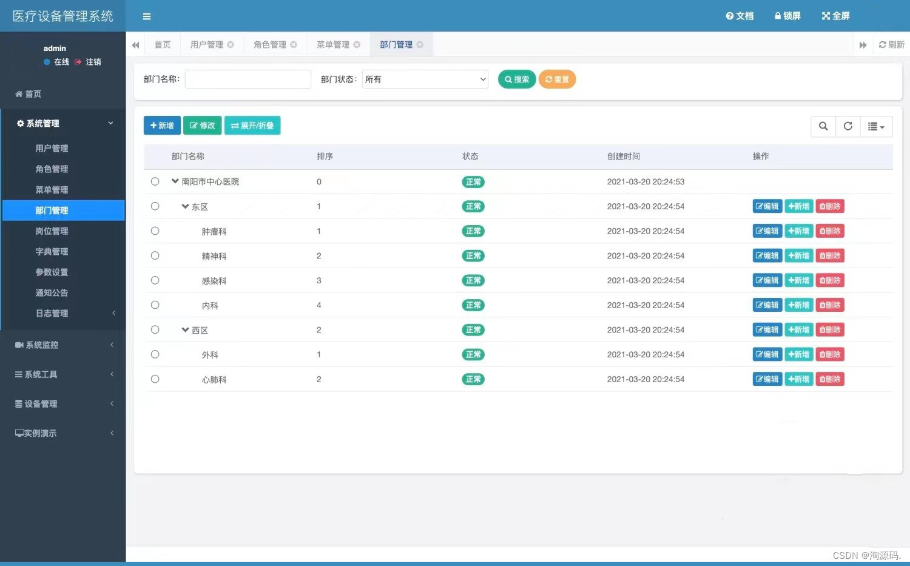Click the 部门名称 text input field
Viewport: 910px width, 566px height.
coord(248,79)
